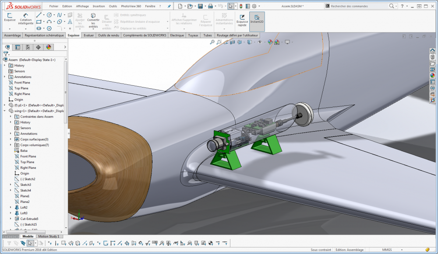Open the Insertion menu
The height and width of the screenshot is (254, 438).
99,7
